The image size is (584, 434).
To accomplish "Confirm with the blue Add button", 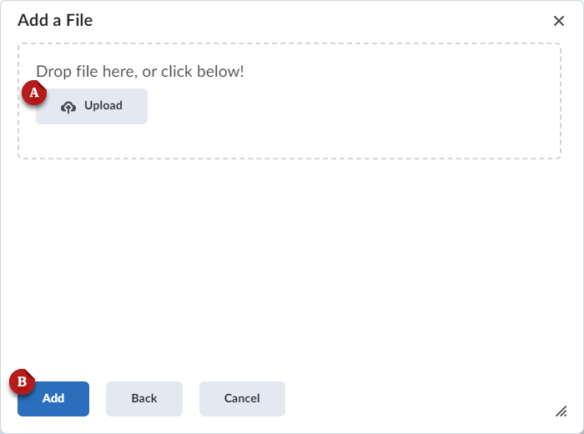I will point(53,399).
